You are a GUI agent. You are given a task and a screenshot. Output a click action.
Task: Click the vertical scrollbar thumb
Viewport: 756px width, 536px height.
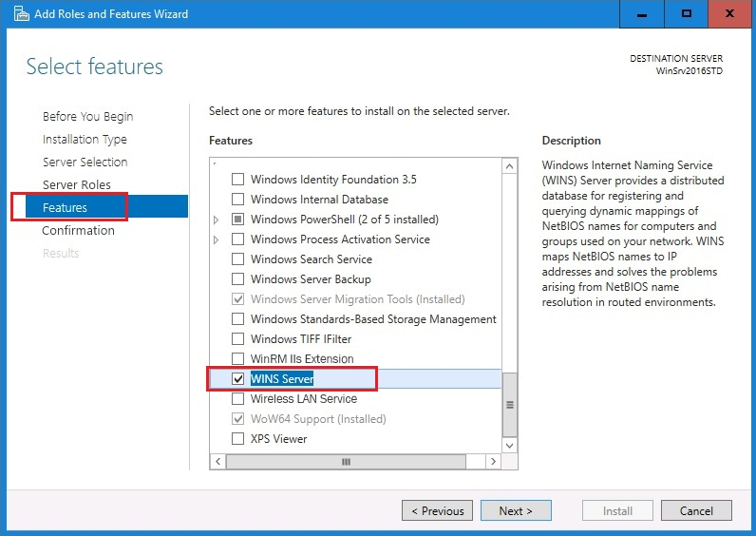click(x=509, y=403)
